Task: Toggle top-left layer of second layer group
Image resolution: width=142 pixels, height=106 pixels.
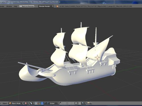Action: coord(68,103)
